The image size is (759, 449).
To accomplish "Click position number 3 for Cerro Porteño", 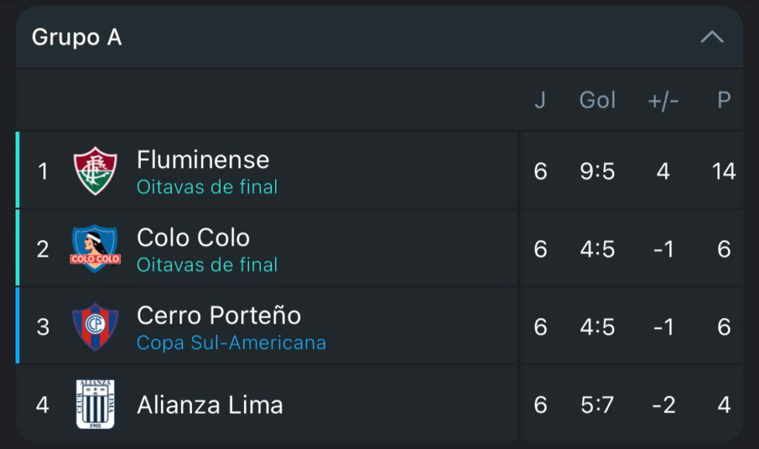I will (42, 326).
